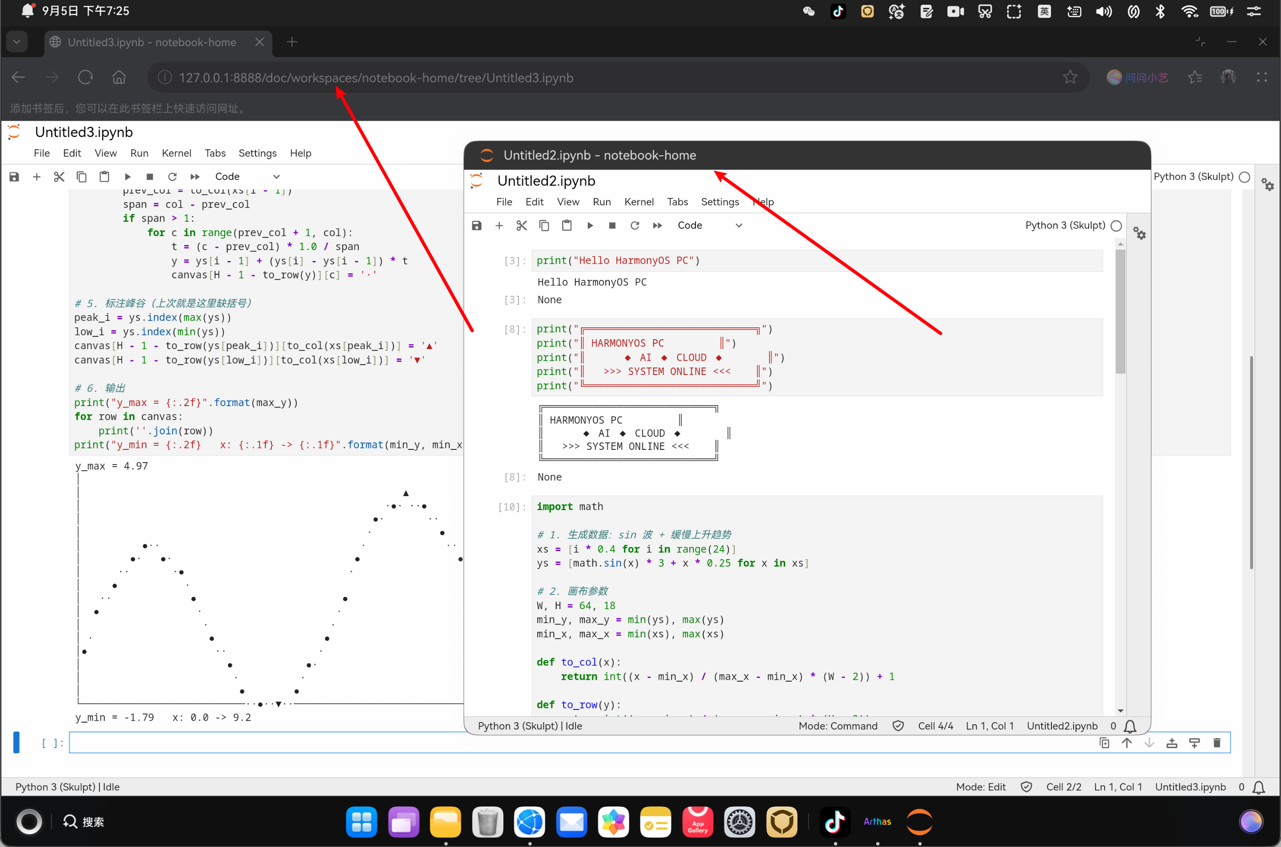
Task: Click the browser address bar URL
Action: pyautogui.click(x=376, y=78)
